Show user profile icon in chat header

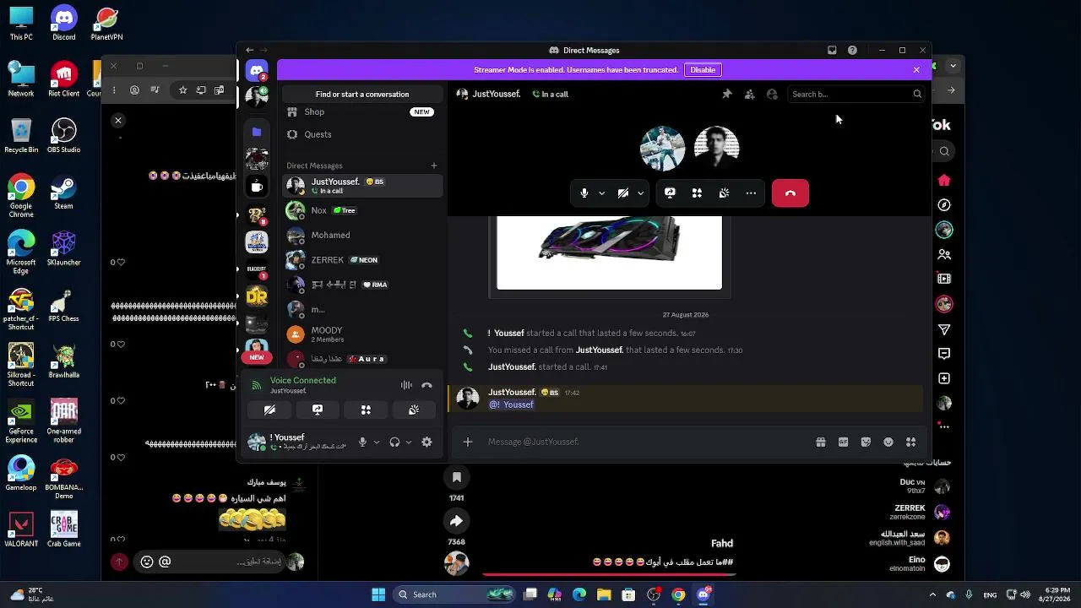772,95
